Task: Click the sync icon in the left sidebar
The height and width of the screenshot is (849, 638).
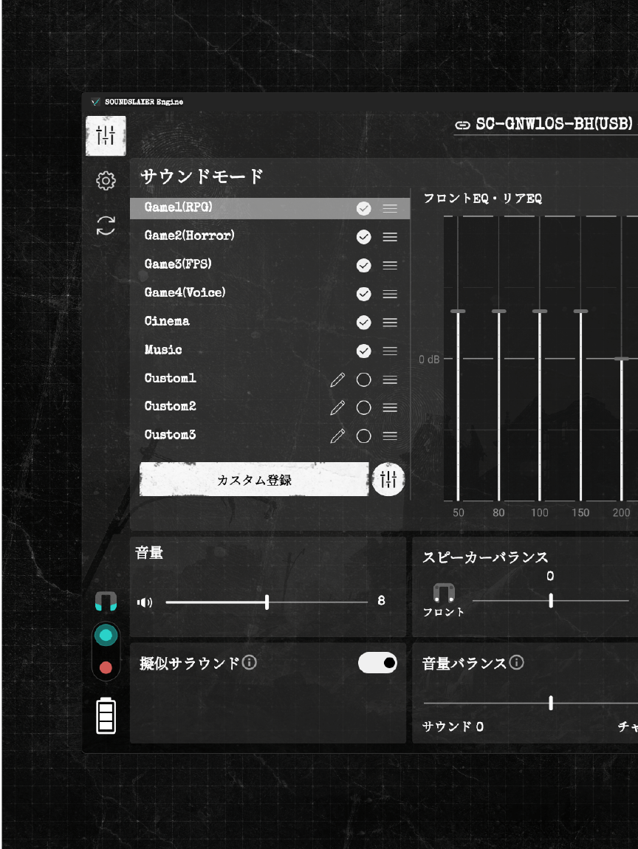Action: pos(106,226)
